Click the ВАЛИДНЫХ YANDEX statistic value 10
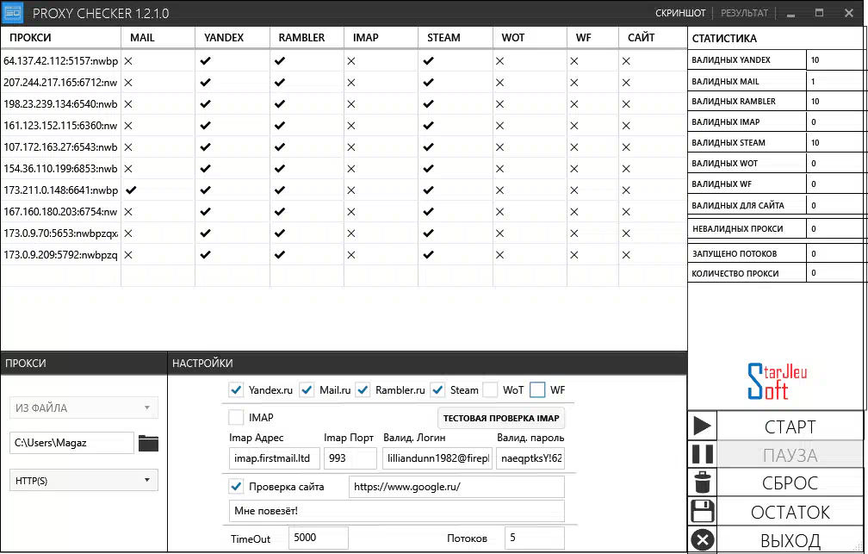 pos(815,59)
